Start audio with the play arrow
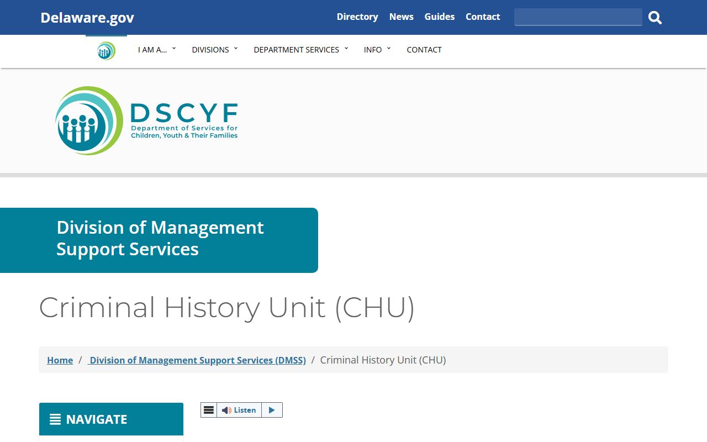707x442 pixels. [272, 410]
